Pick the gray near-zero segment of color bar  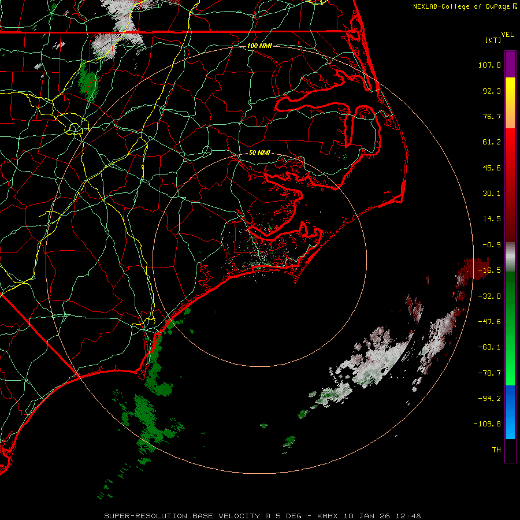point(510,257)
